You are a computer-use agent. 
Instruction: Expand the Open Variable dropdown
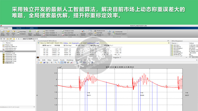(56, 33)
